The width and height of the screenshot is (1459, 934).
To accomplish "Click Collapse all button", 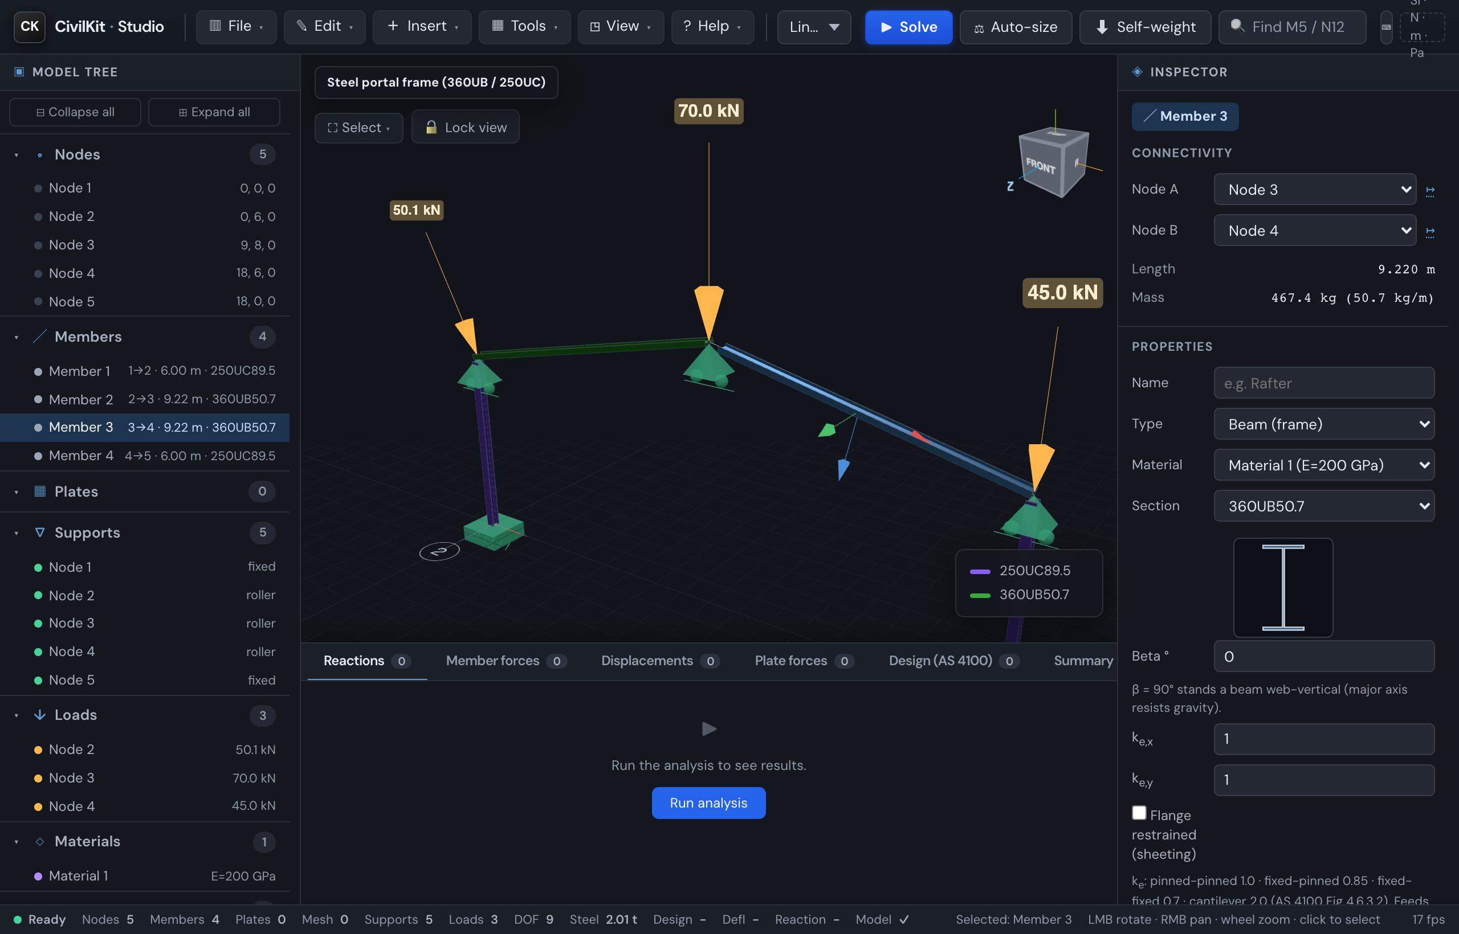I will 75,112.
